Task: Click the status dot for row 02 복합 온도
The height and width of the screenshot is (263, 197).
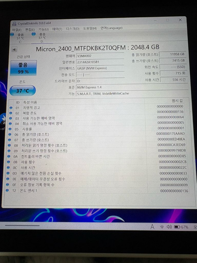Action: click(x=11, y=113)
